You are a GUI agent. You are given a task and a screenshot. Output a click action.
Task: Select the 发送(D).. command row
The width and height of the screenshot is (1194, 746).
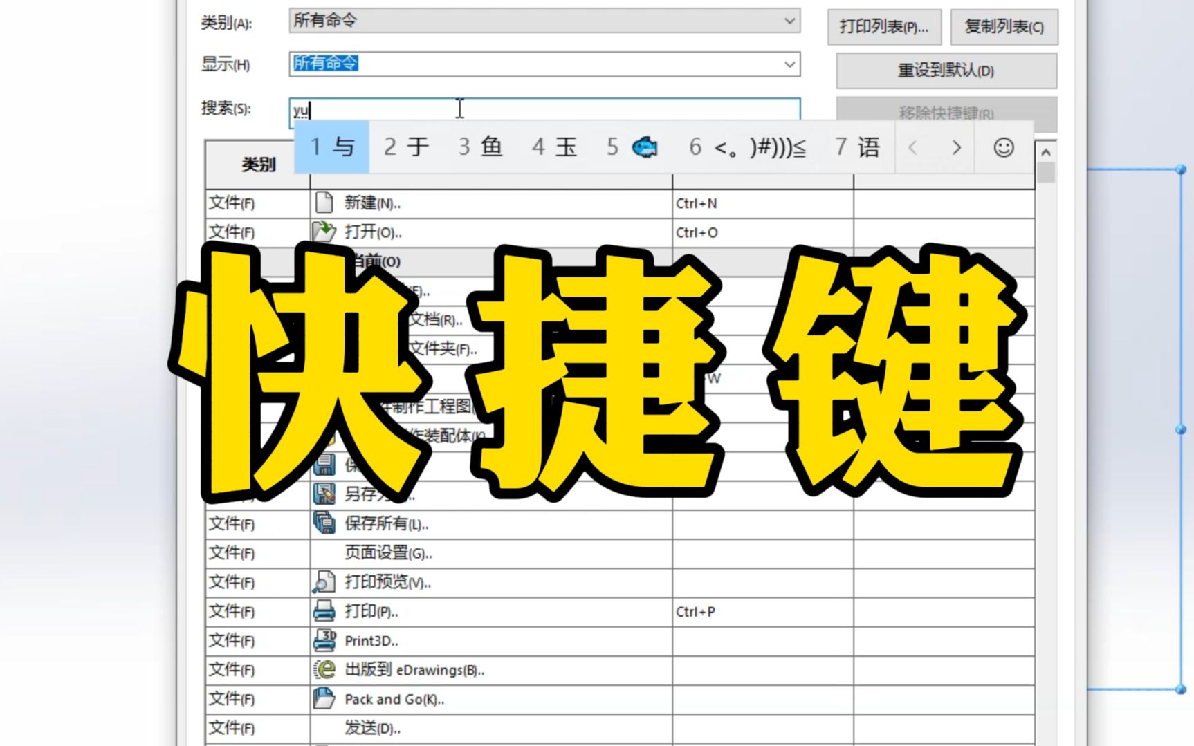pyautogui.click(x=620, y=728)
